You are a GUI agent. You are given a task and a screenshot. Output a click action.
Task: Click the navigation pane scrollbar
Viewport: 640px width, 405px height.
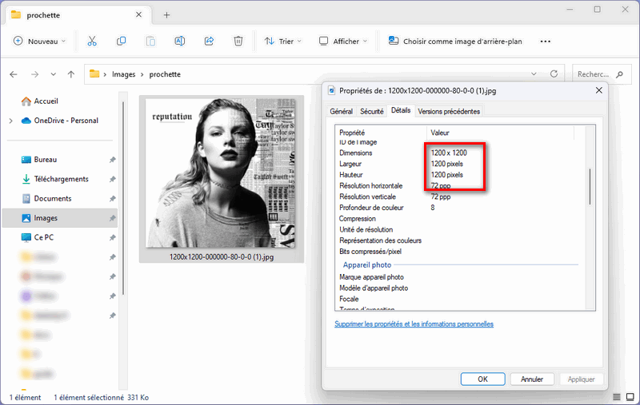tap(123, 198)
